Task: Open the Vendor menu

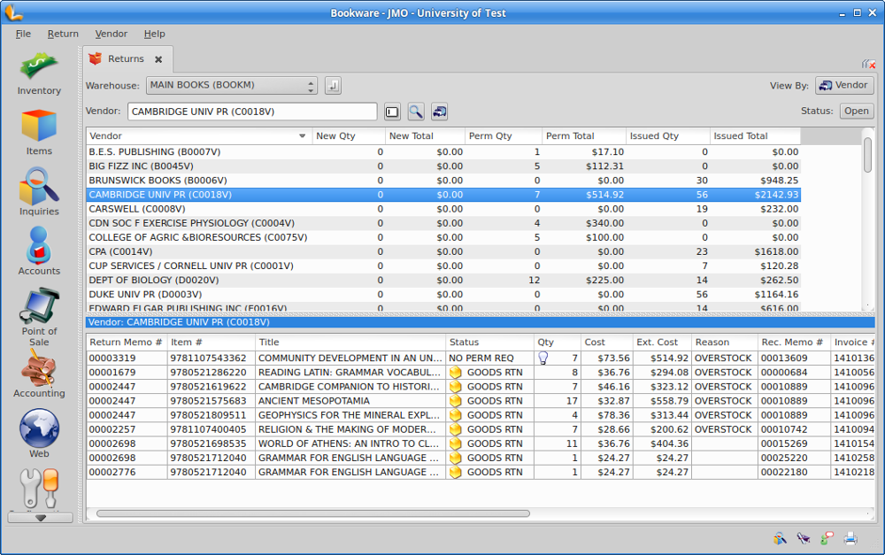Action: (112, 34)
